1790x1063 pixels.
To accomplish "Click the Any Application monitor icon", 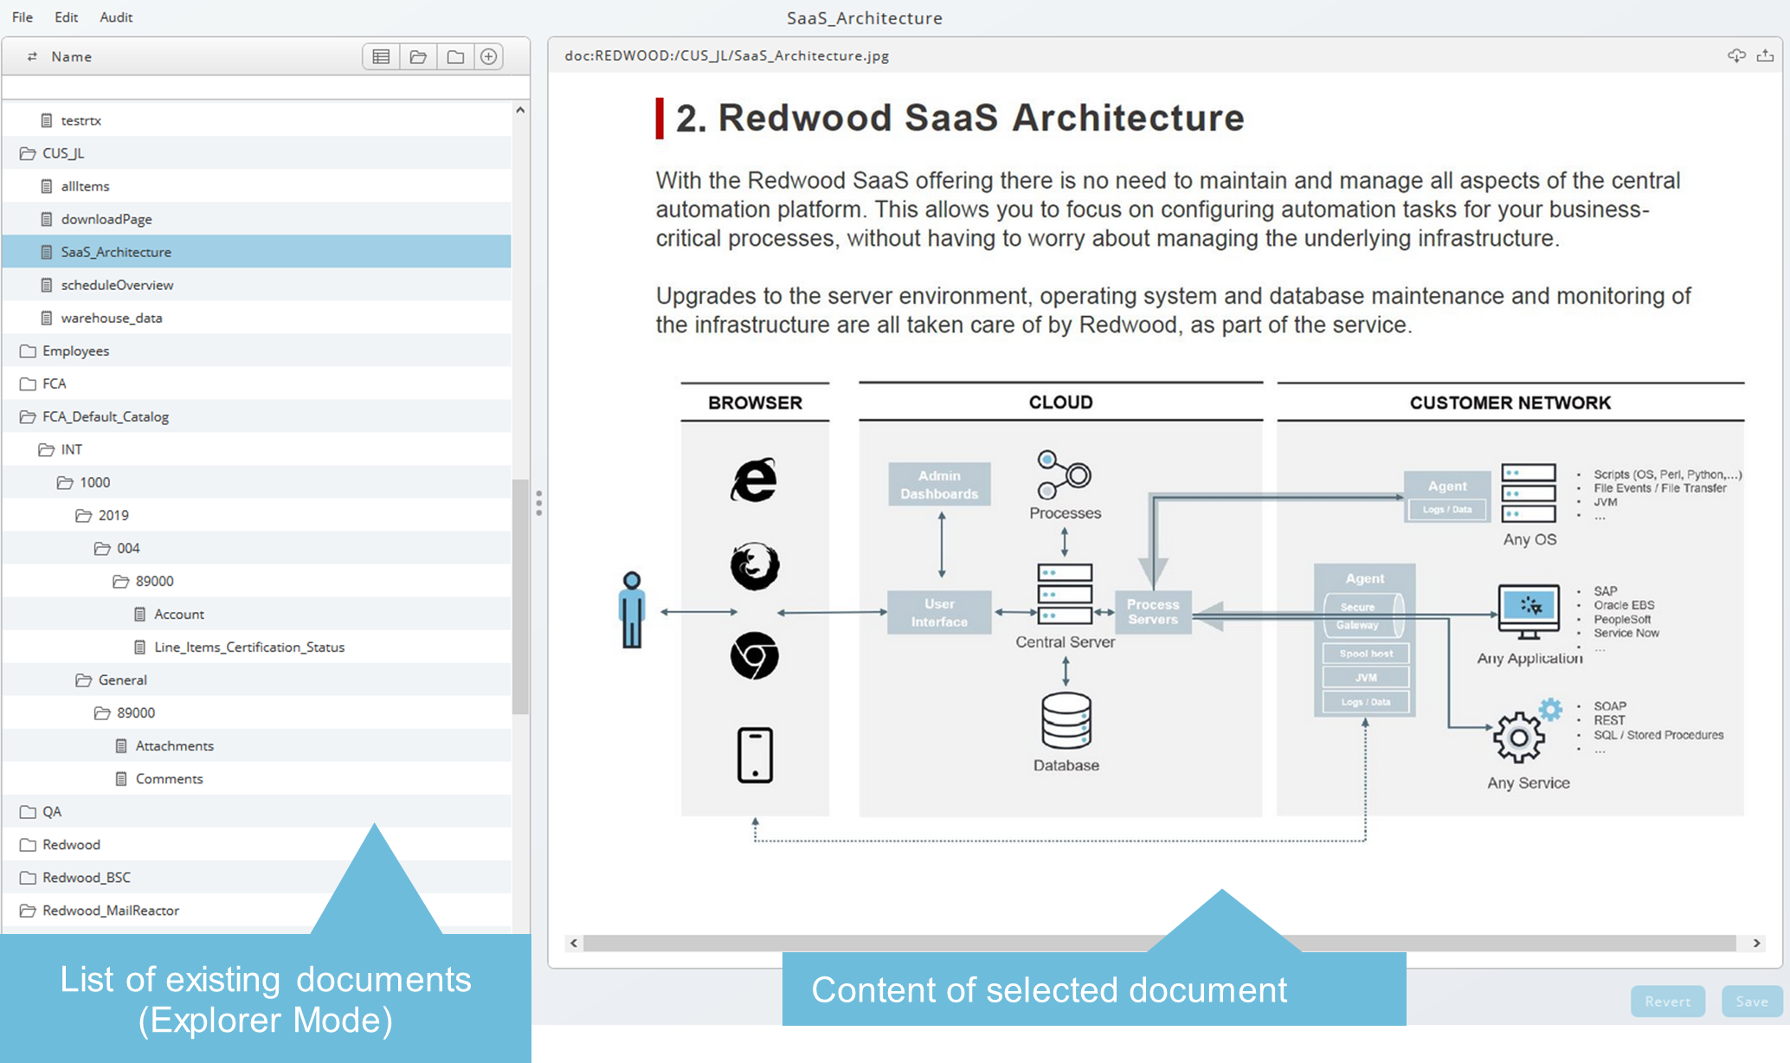I will click(x=1529, y=612).
